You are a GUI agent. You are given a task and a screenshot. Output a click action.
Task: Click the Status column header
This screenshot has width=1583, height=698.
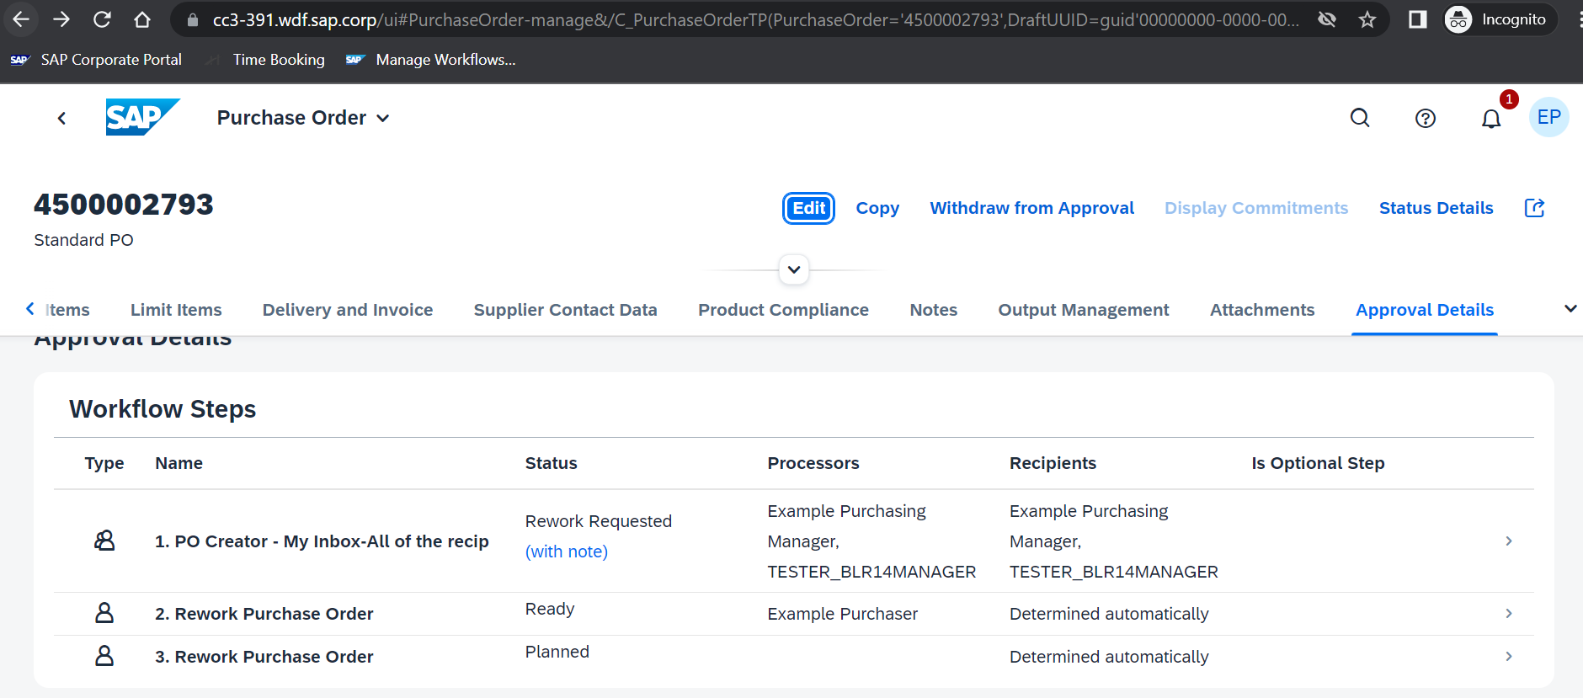tap(551, 463)
